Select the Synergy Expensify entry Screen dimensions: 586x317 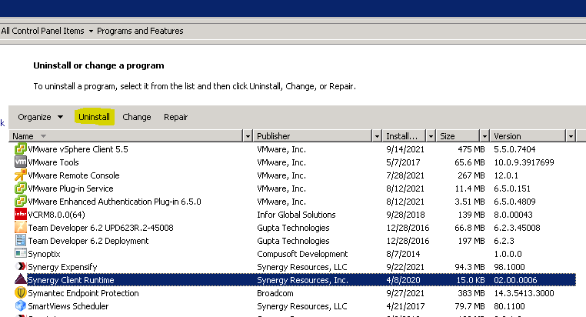click(x=295, y=267)
